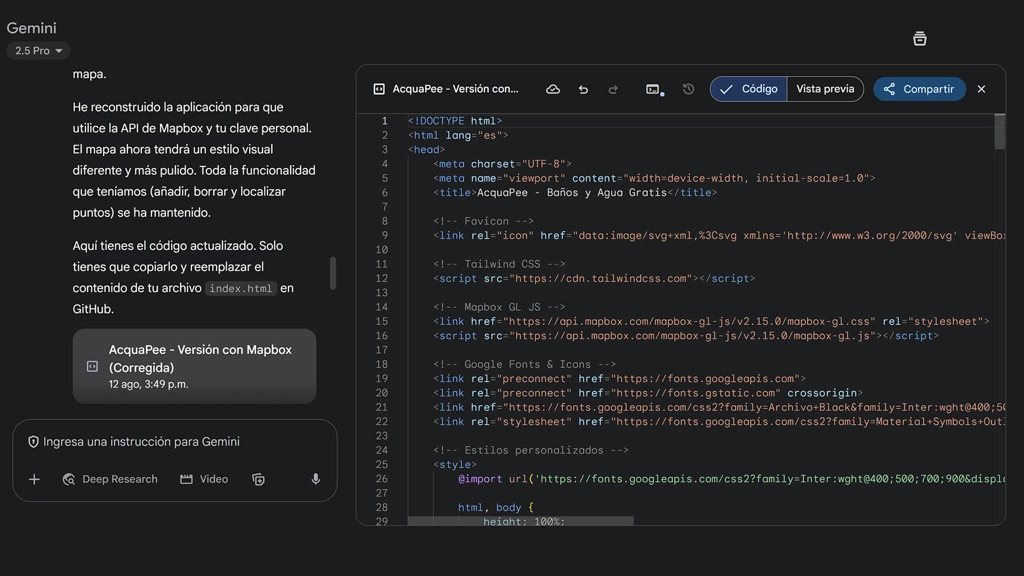This screenshot has width=1024, height=576.
Task: Click the instruction input field for Gemini
Action: tap(141, 442)
